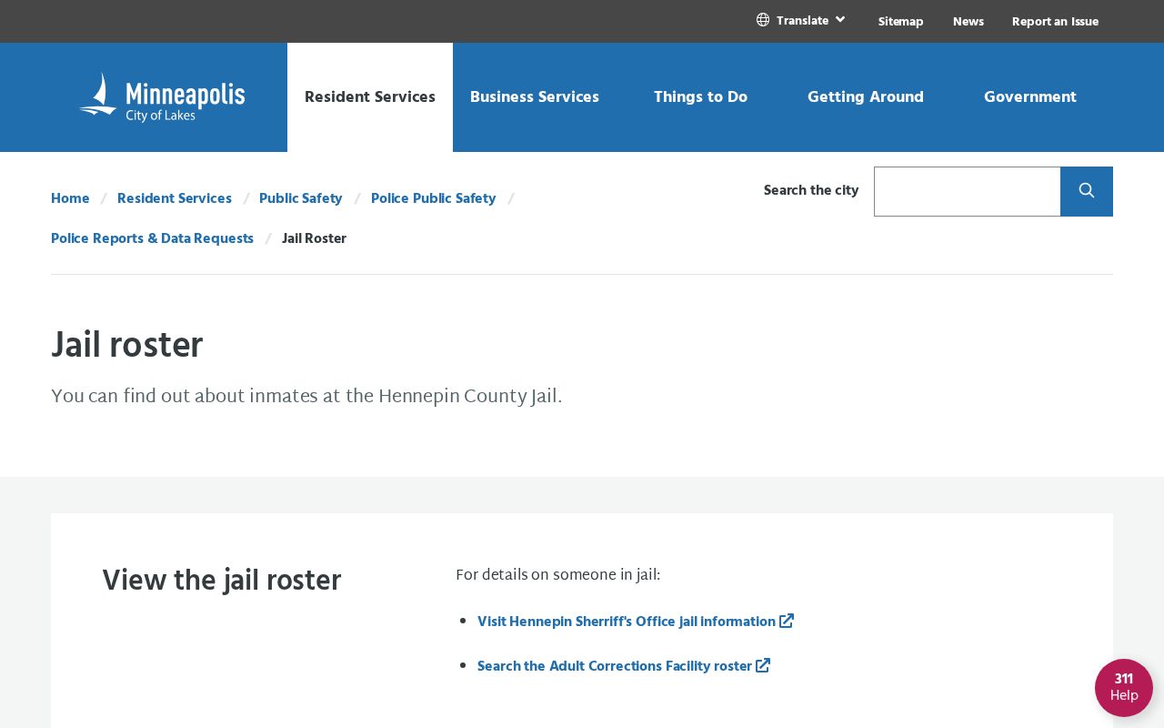Click the text 'For details on someone in jail:'
Viewport: 1164px width, 728px height.
558,575
